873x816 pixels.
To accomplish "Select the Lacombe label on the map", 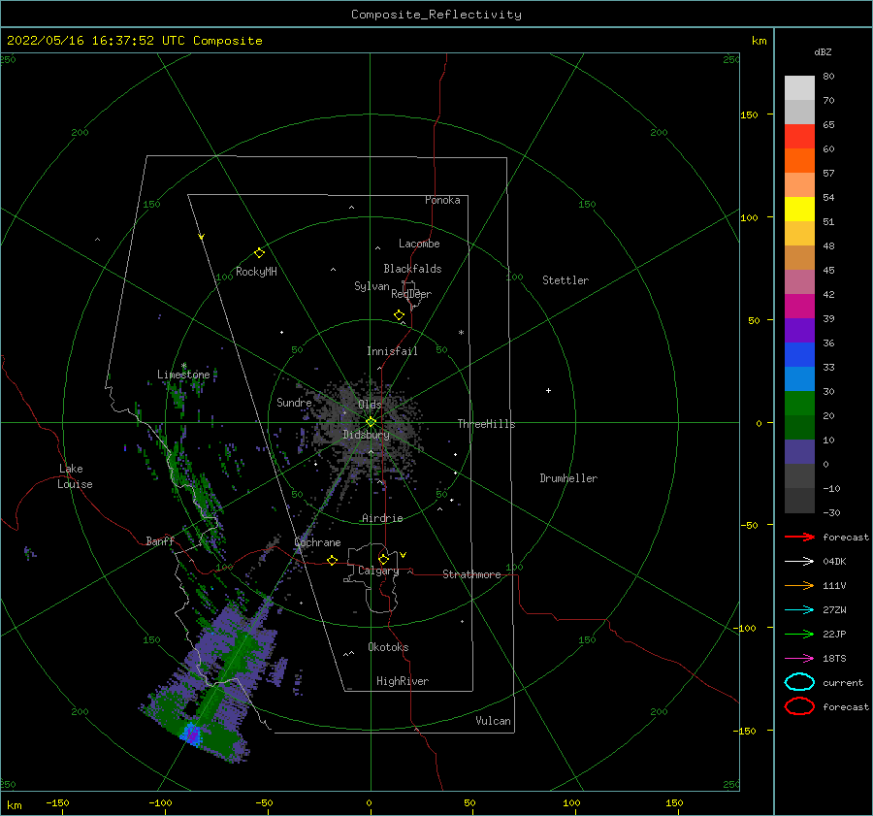I will pos(419,244).
